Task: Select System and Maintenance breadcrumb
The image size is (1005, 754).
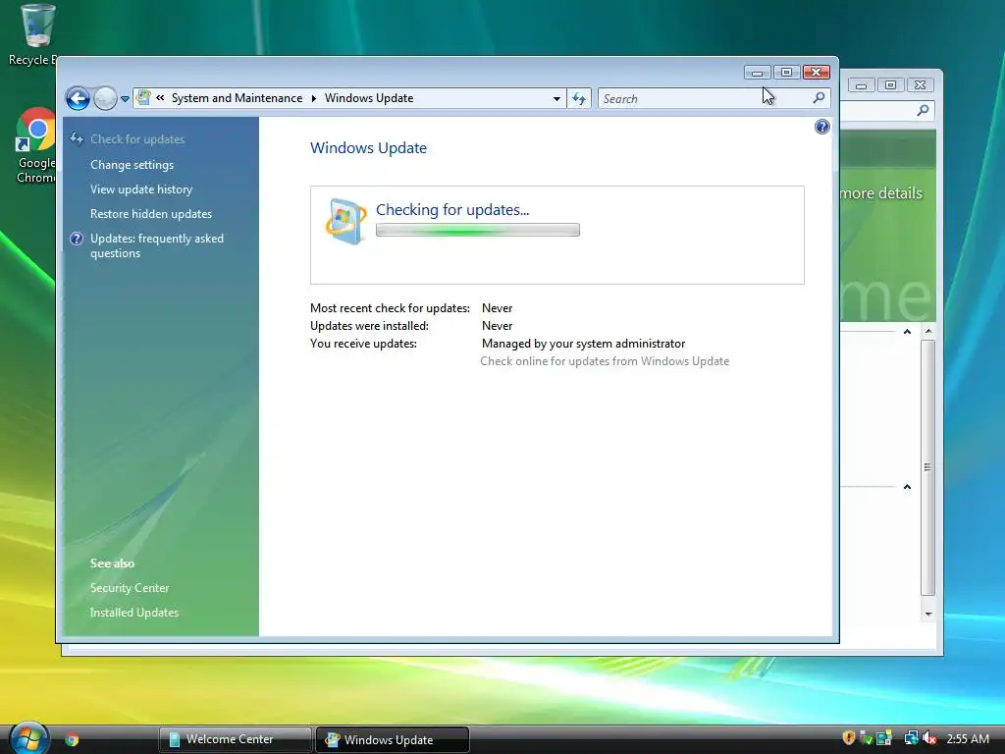Action: click(x=237, y=98)
